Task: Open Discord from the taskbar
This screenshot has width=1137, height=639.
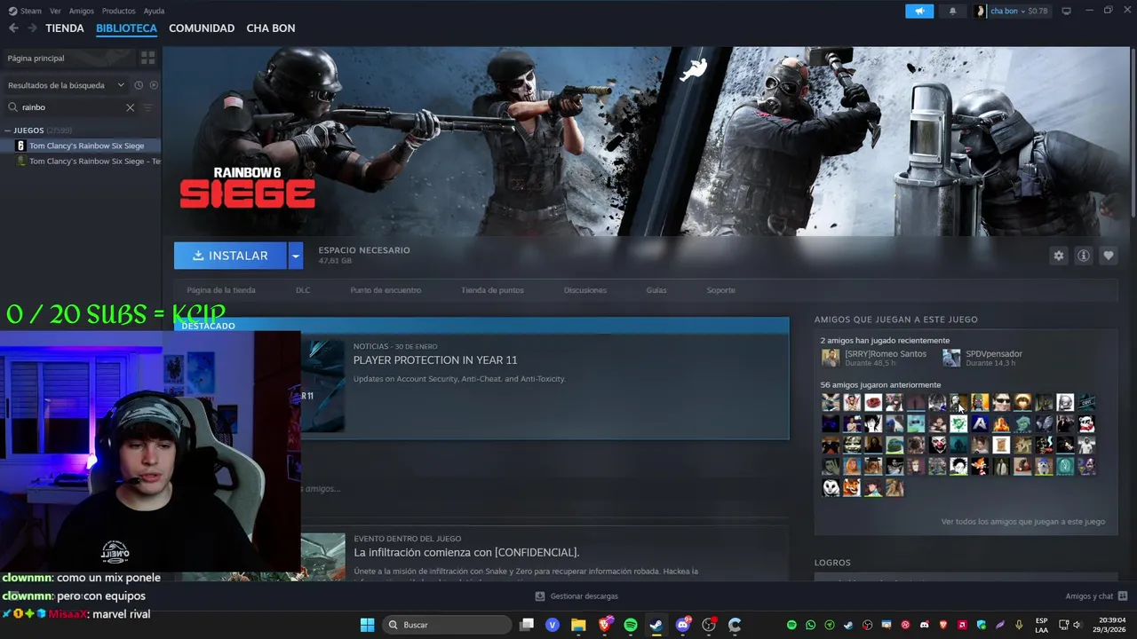Action: click(x=683, y=625)
